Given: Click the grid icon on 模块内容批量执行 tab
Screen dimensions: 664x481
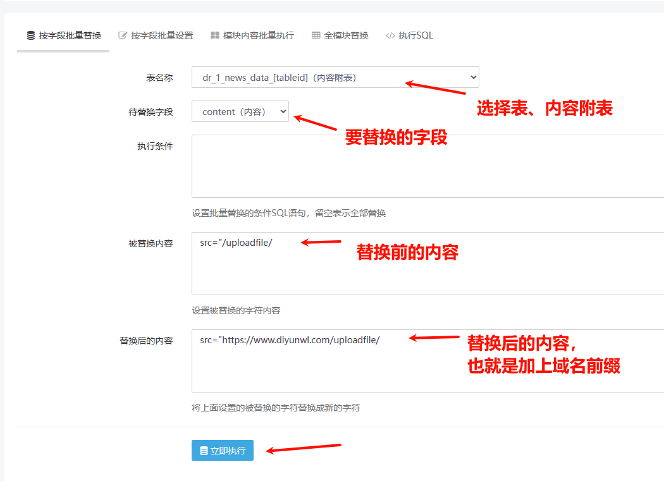Looking at the screenshot, I should tap(215, 35).
